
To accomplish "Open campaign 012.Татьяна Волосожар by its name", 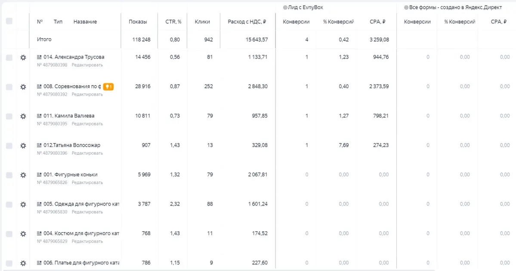I will click(x=72, y=145).
